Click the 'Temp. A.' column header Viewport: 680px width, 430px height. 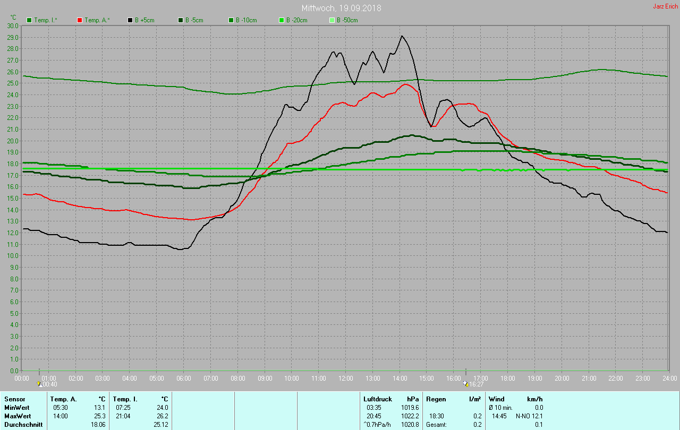coord(63,399)
